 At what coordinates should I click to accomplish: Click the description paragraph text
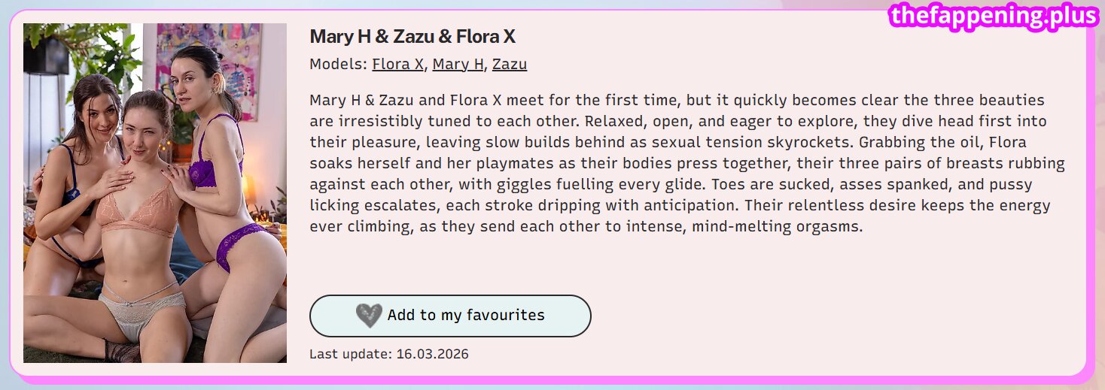[685, 163]
